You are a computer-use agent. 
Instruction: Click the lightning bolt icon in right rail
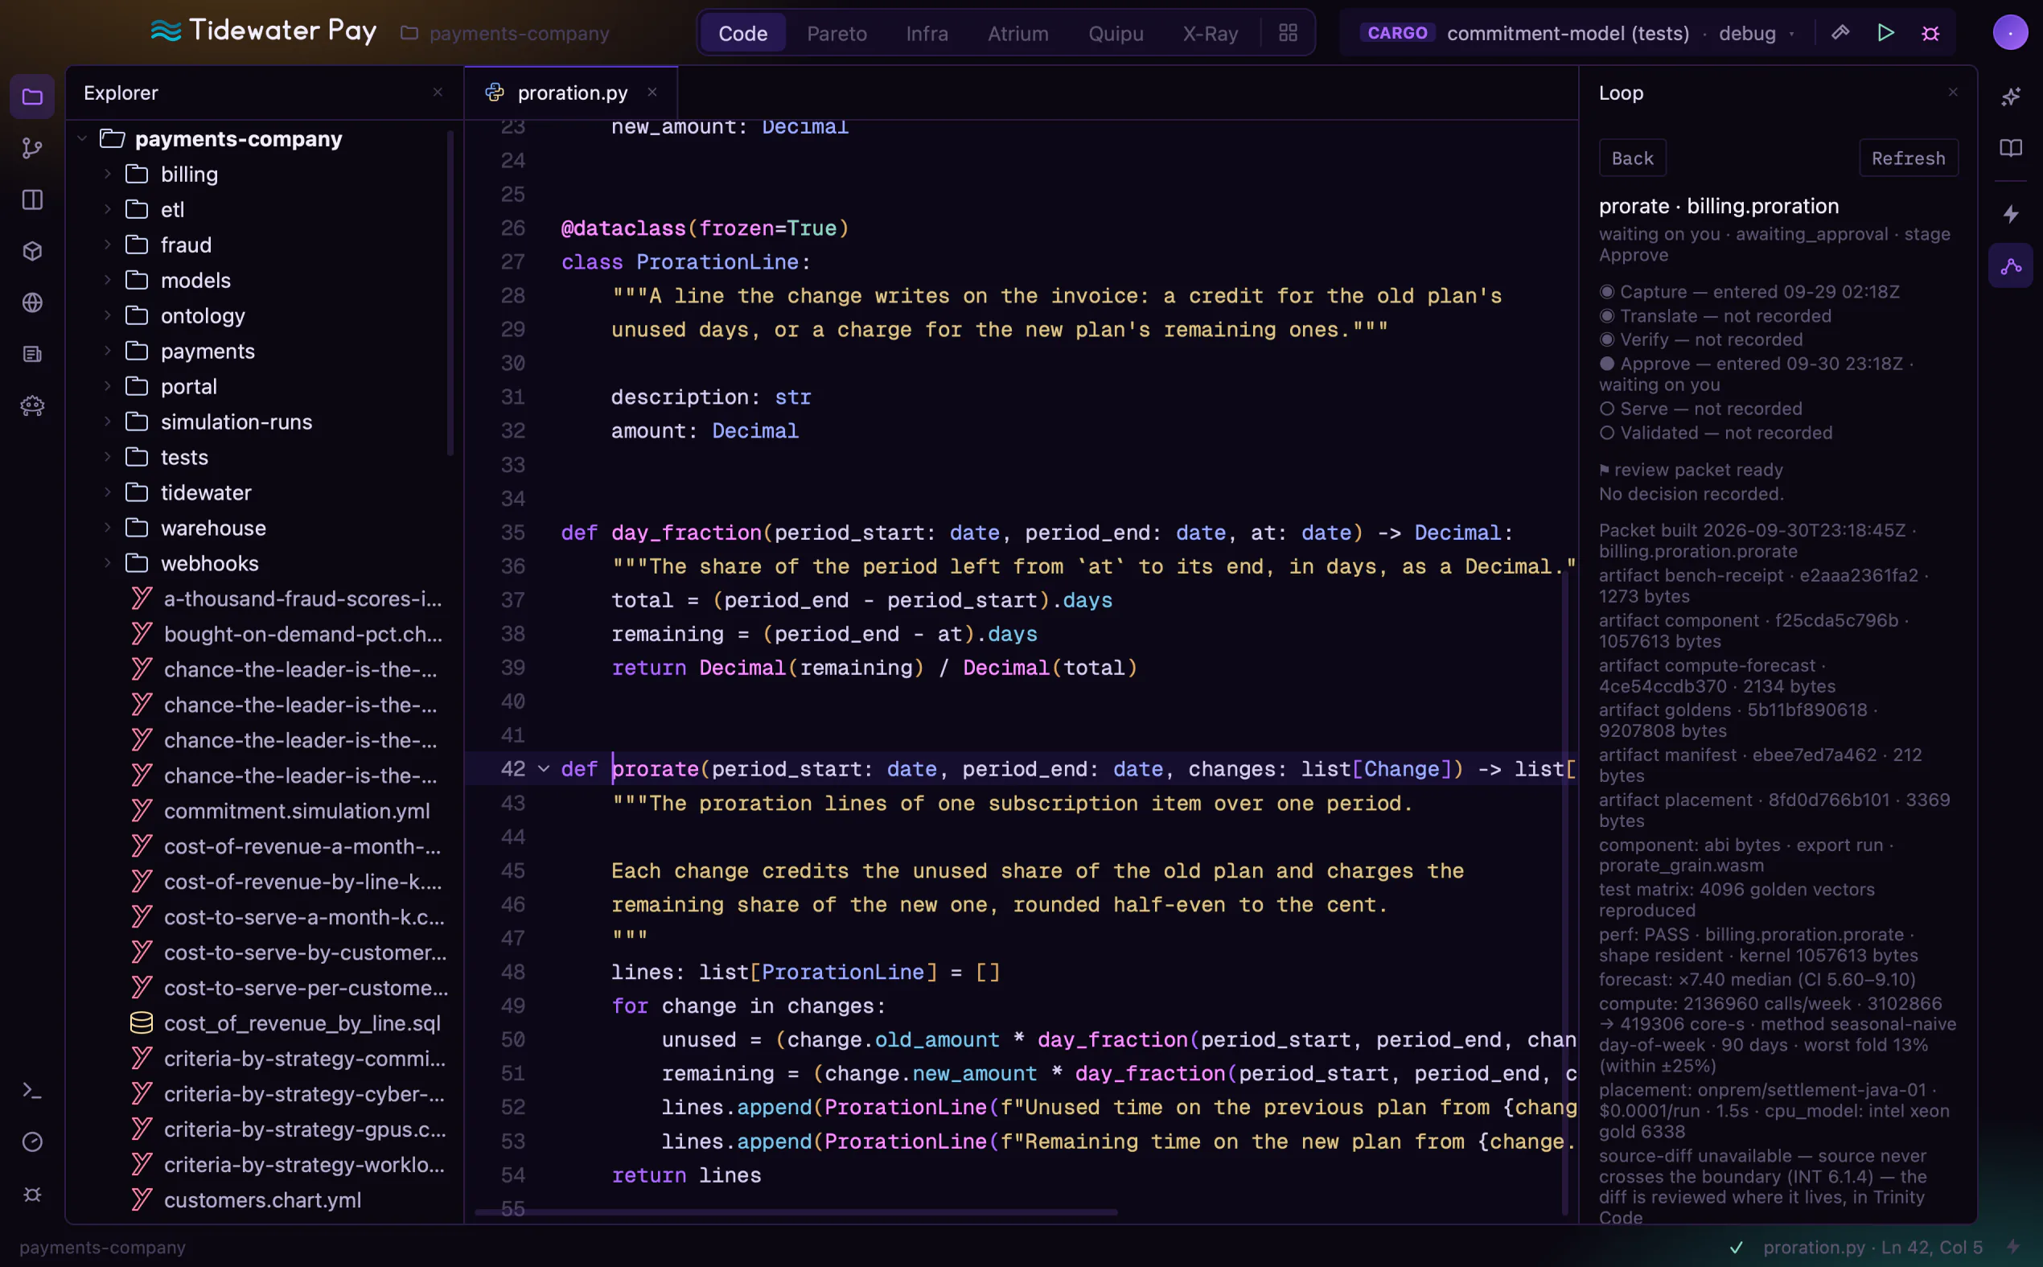pos(2010,215)
